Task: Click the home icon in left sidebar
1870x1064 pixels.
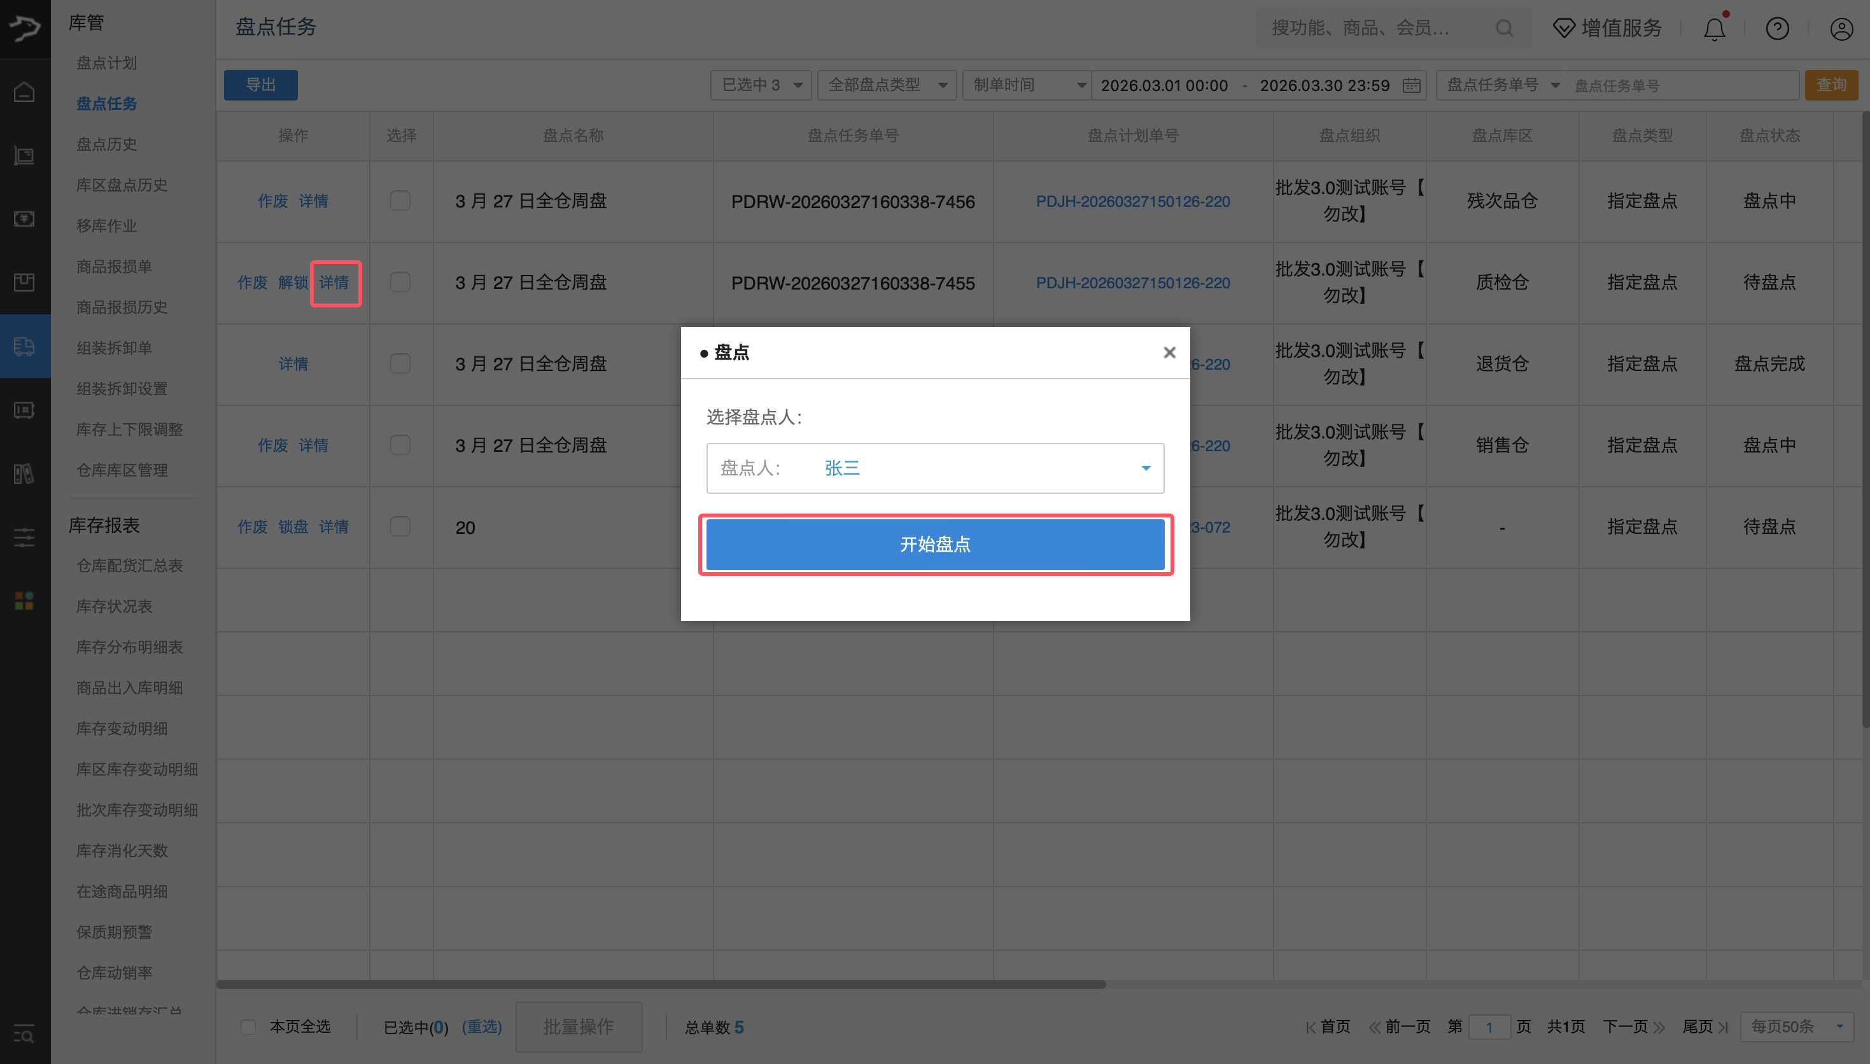Action: click(24, 92)
